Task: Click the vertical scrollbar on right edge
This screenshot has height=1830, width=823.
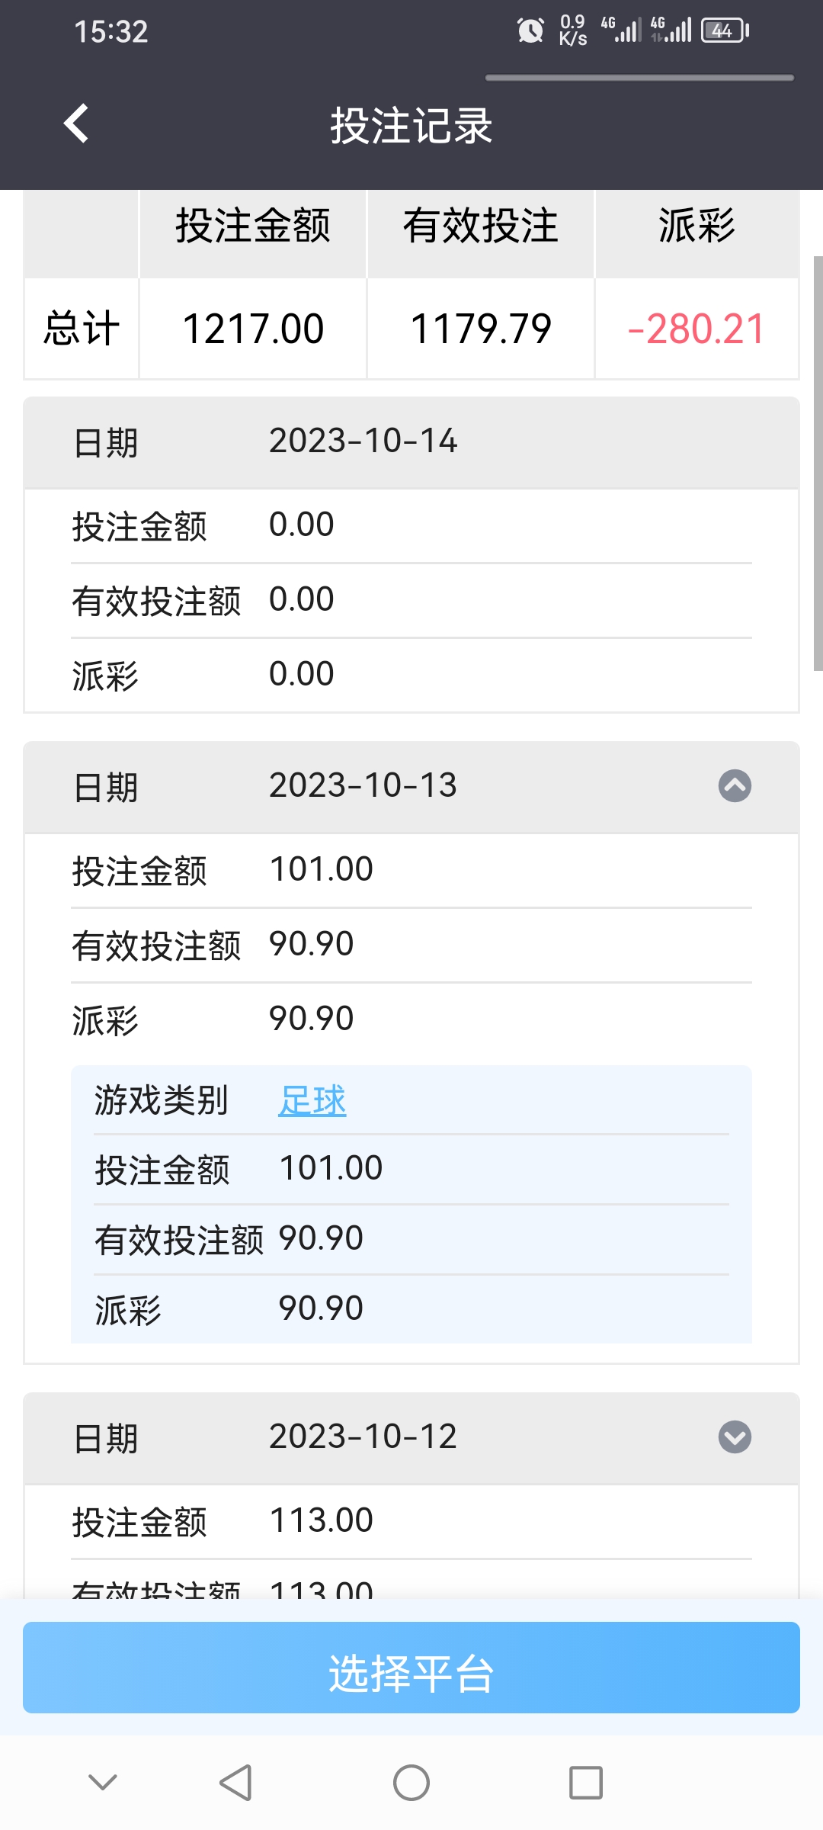Action: click(818, 464)
